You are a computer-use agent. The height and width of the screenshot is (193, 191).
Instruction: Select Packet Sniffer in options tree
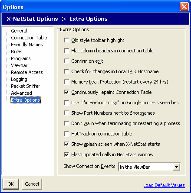26,86
